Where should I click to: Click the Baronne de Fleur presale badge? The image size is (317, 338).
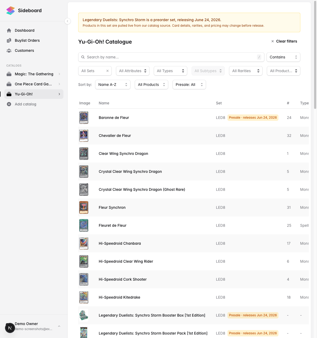click(253, 118)
